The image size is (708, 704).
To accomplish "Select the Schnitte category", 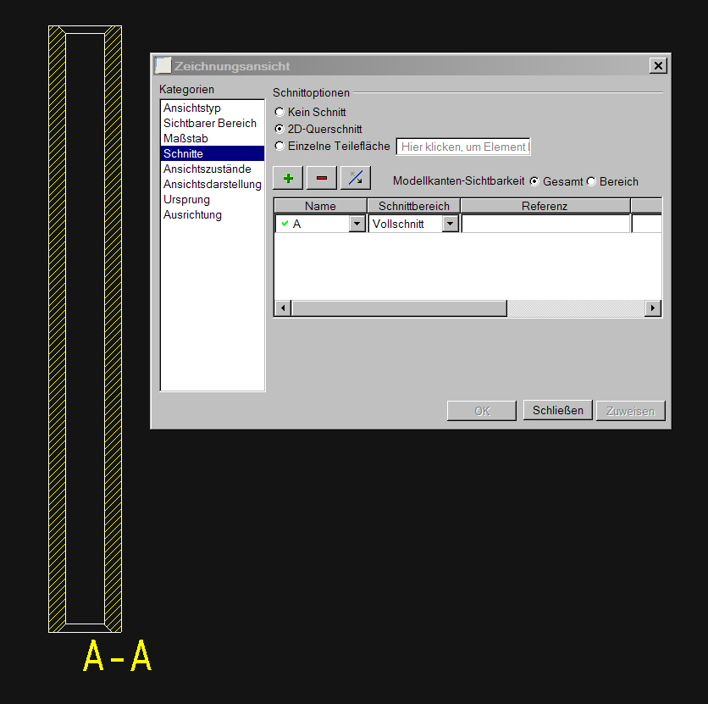I will [213, 153].
